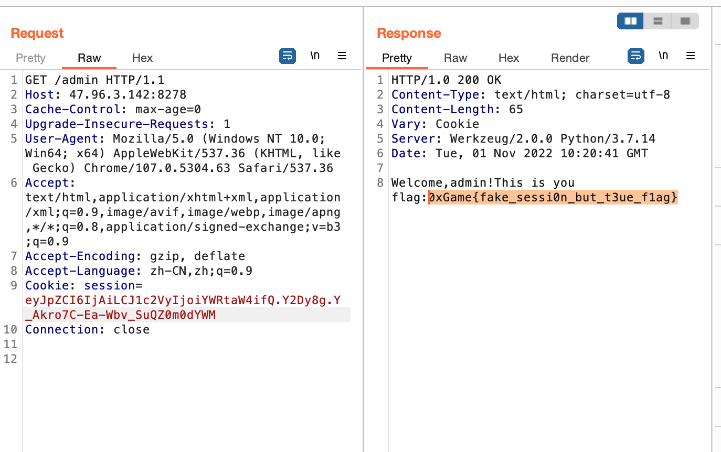721x452 pixels.
Task: Click the HTTP/1.0 200 OK status line
Action: click(447, 80)
